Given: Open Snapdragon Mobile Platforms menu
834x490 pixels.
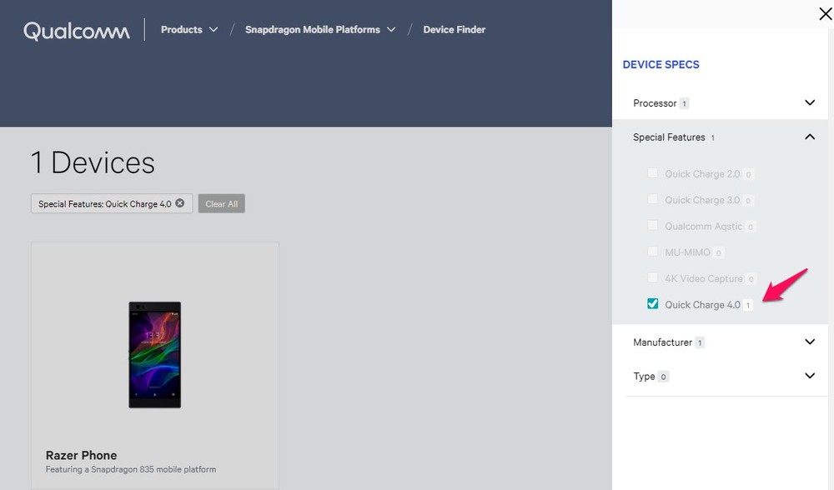Looking at the screenshot, I should [x=320, y=30].
